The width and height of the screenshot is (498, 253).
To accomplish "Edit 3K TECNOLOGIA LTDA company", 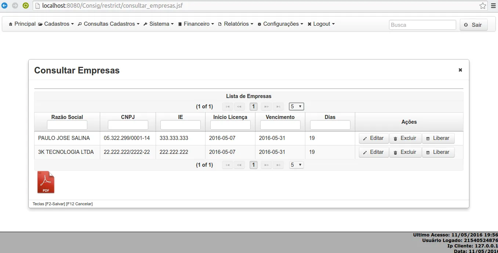I will coord(374,152).
